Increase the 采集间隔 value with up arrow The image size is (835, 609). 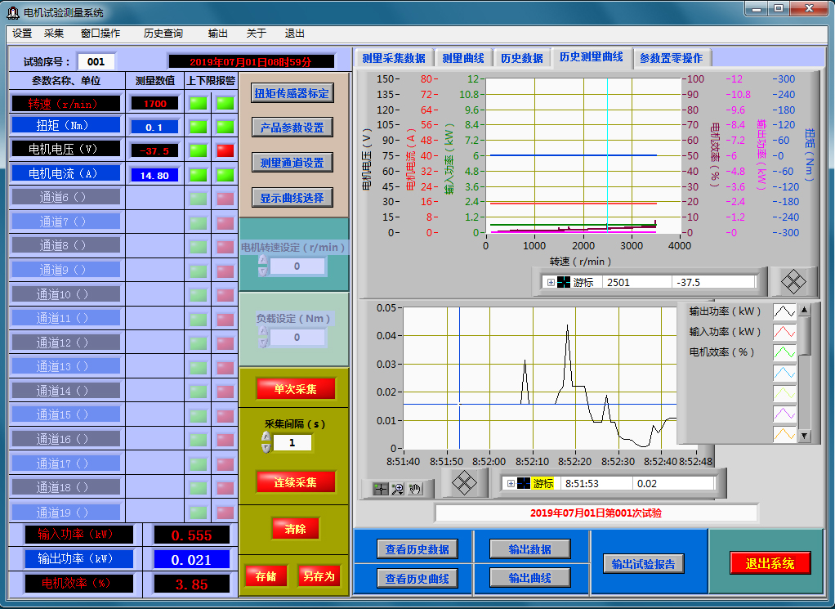pyautogui.click(x=266, y=437)
